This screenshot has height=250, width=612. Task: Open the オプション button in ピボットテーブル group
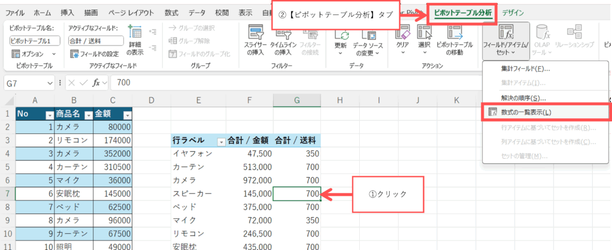click(x=33, y=54)
